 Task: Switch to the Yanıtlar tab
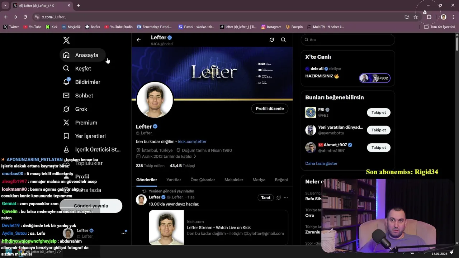[x=174, y=180]
